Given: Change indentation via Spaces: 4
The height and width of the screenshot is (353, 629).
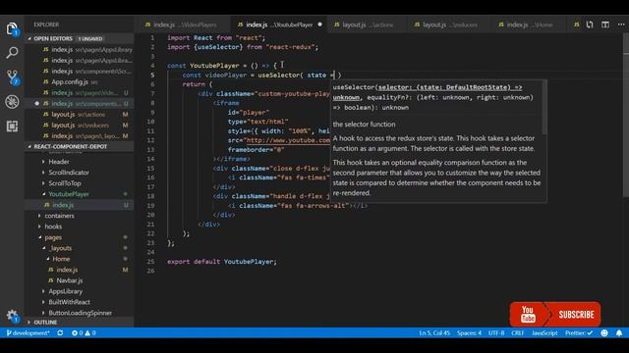Looking at the screenshot, I should pos(469,332).
